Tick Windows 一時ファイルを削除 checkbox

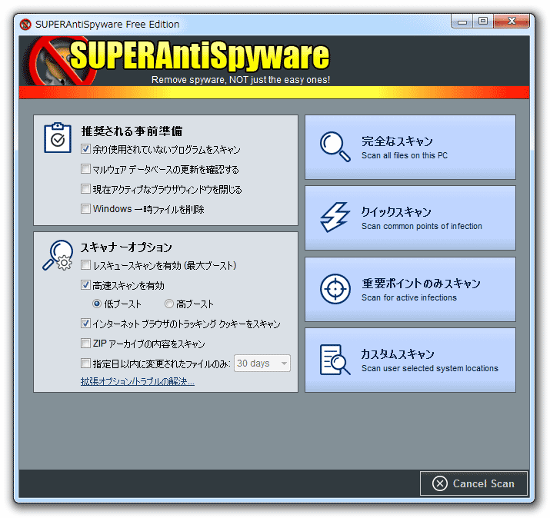point(85,209)
